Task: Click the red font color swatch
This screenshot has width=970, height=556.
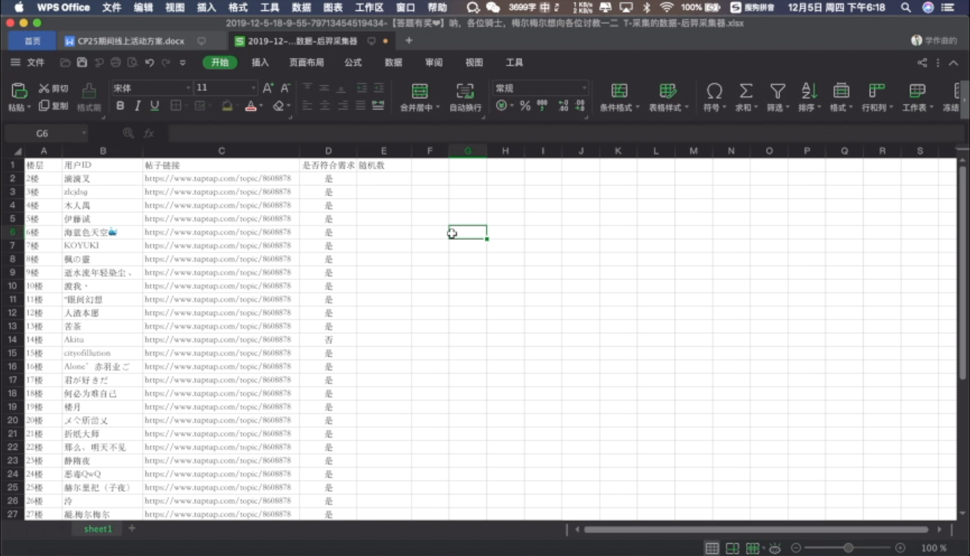Action: coord(251,106)
